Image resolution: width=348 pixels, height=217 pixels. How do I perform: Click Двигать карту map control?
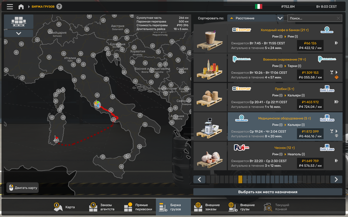coord(23,188)
